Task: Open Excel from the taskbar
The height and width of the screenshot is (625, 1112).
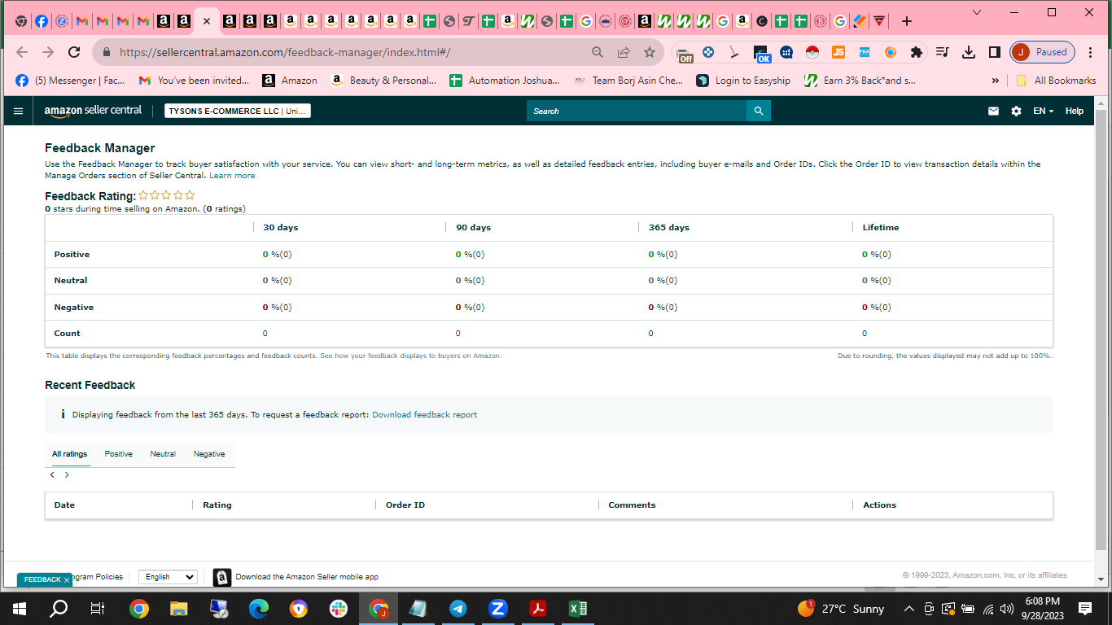Action: point(578,608)
